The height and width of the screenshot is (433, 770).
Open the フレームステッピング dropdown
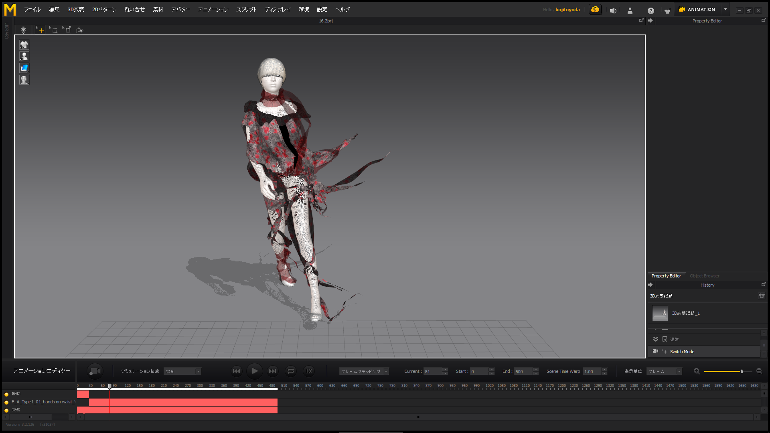pos(364,372)
